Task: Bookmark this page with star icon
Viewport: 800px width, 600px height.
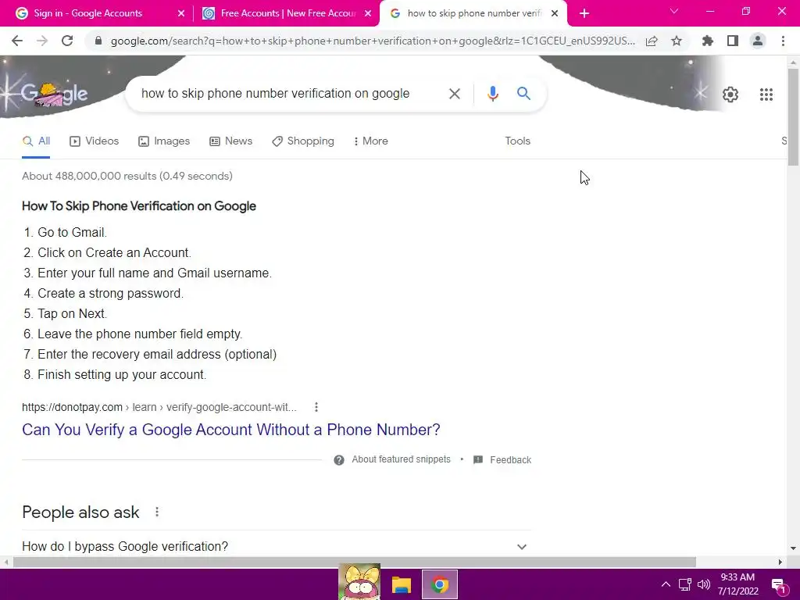Action: 677,41
